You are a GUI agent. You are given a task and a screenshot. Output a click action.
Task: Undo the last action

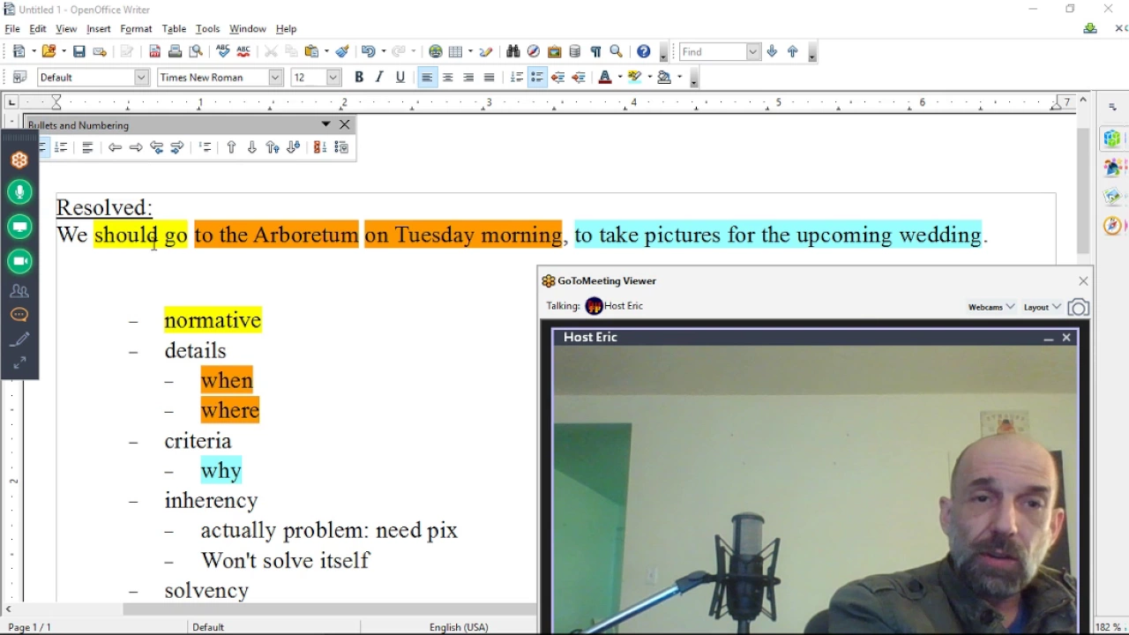[369, 52]
